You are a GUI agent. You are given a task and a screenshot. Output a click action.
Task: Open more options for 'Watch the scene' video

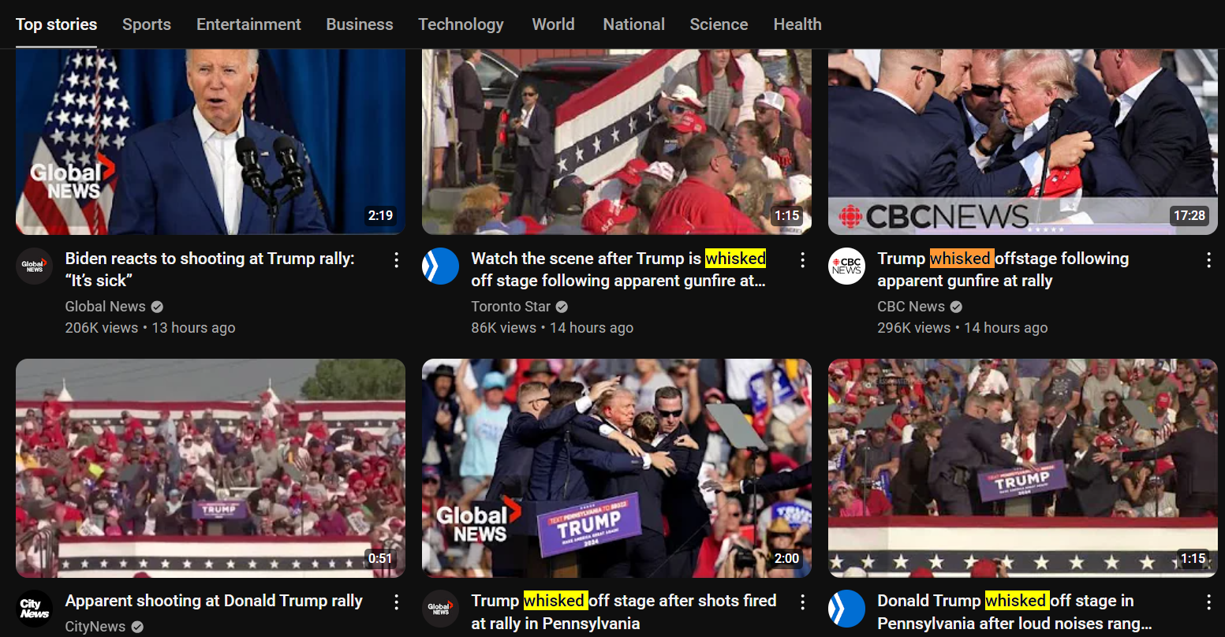803,260
